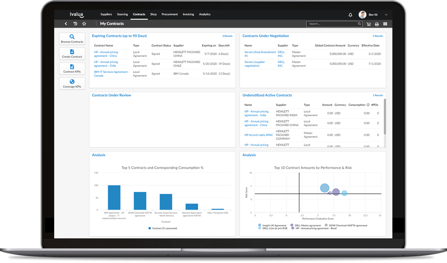The width and height of the screenshot is (447, 263).
Task: Open HP Annual pricing agreement - India link
Action: click(x=256, y=113)
